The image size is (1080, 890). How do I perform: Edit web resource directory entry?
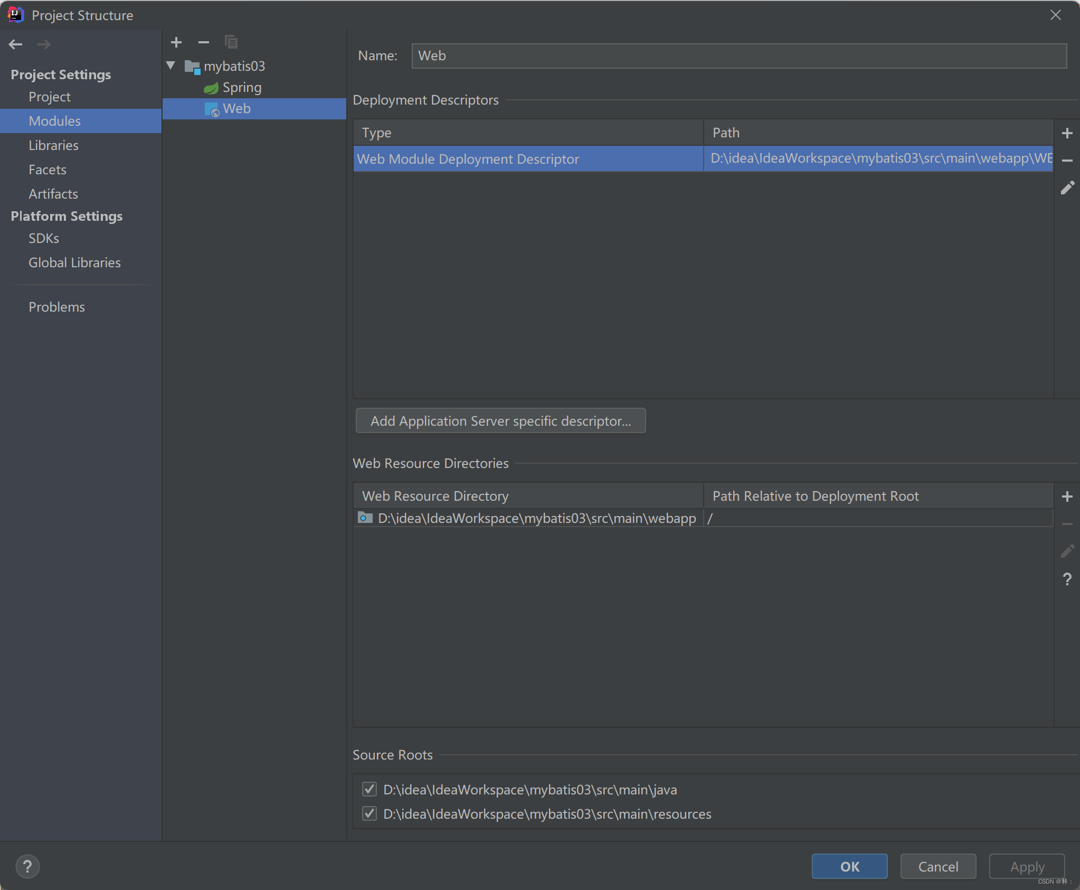click(1067, 551)
